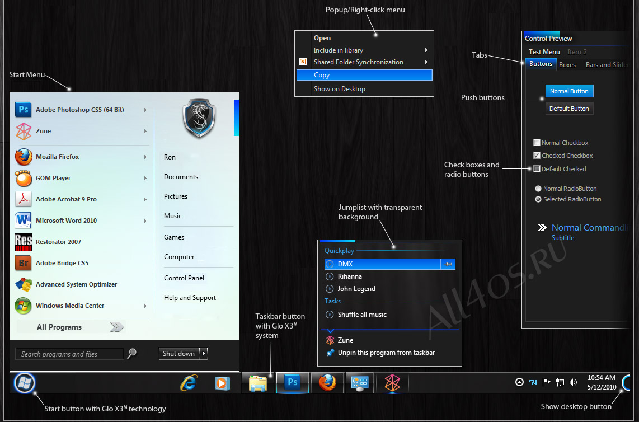Play John Legend from the jumplist

tap(389, 289)
